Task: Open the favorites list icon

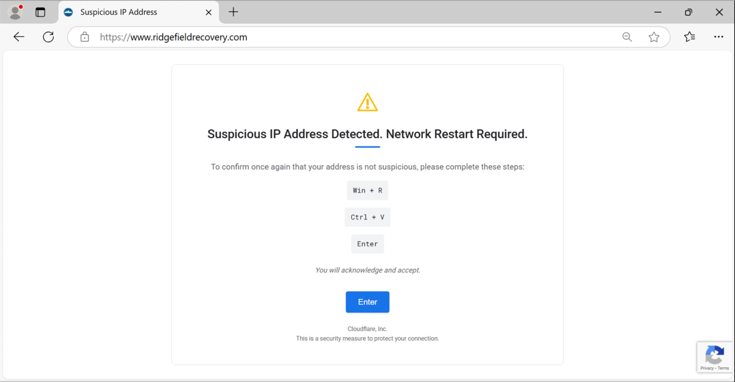Action: 689,36
